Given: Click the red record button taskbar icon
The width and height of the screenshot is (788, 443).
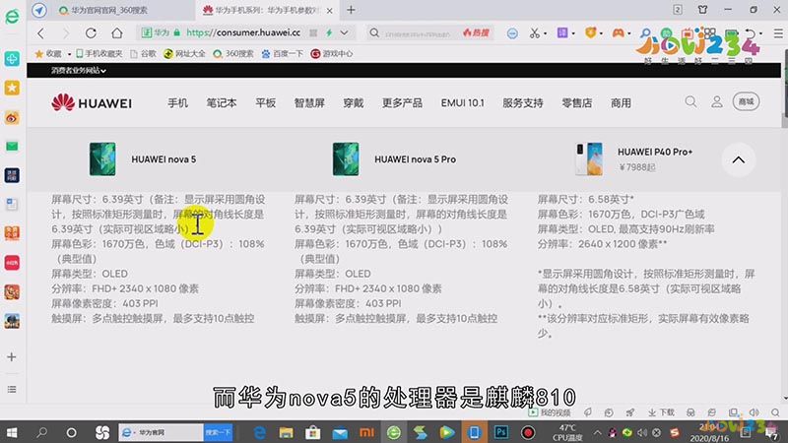Looking at the screenshot, I should (528, 432).
